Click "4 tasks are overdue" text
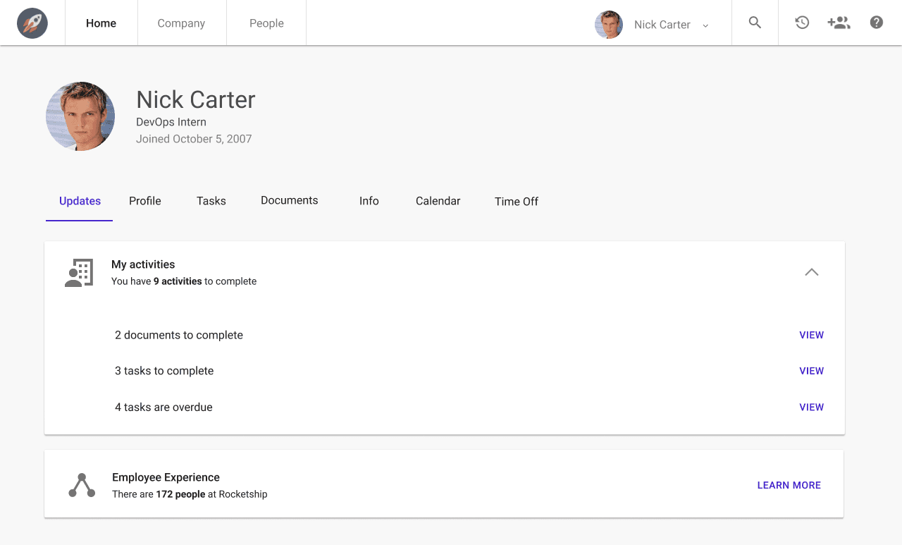The image size is (902, 545). [163, 407]
